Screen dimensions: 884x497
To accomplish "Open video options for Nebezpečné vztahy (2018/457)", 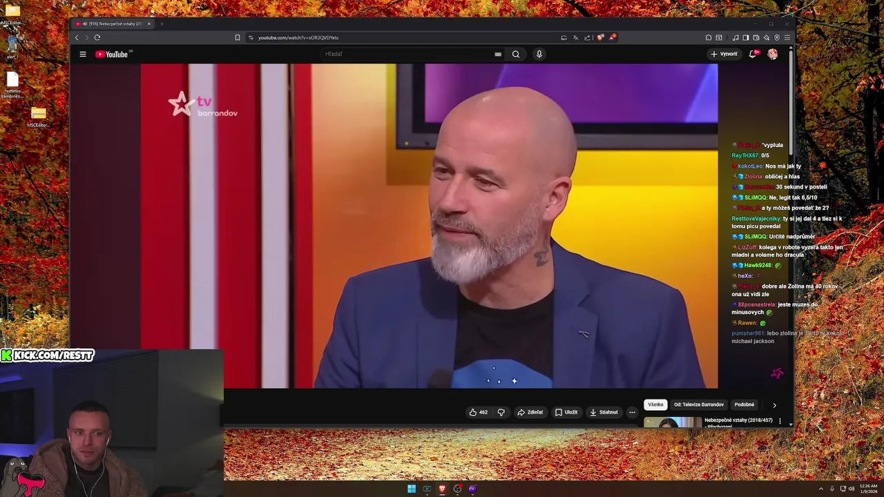I will click(780, 421).
